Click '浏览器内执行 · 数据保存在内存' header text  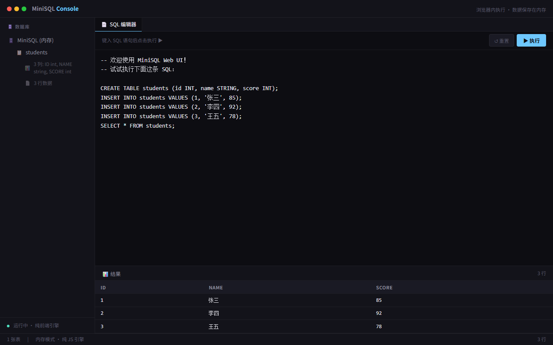[511, 9]
